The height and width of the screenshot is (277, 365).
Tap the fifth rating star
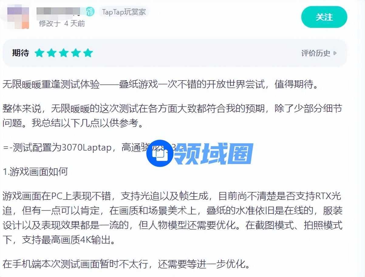coord(88,53)
